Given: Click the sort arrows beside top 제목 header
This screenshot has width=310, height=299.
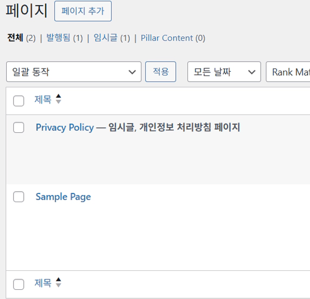Looking at the screenshot, I should (59, 99).
